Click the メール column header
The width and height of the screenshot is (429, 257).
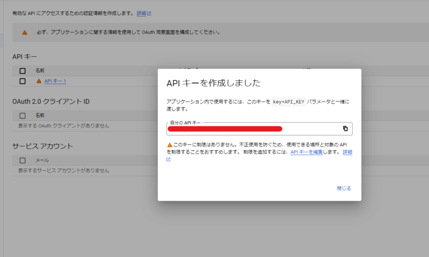tap(42, 160)
